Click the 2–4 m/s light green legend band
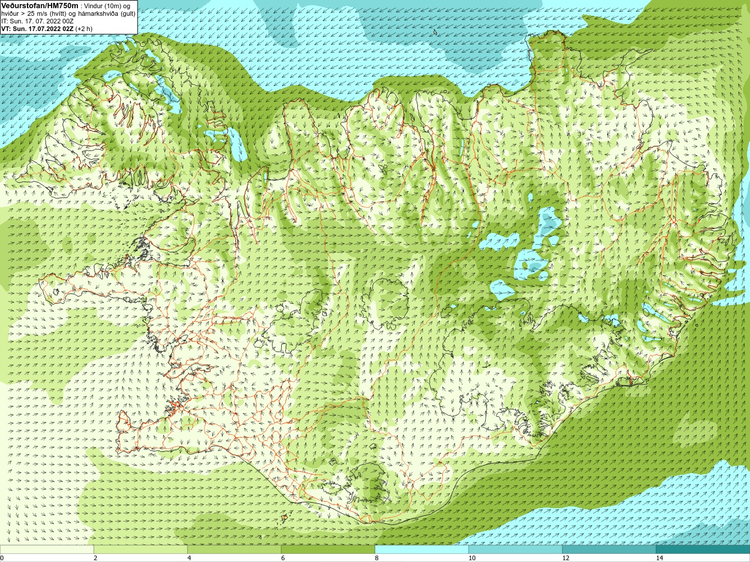The width and height of the screenshot is (750, 562). 141,550
